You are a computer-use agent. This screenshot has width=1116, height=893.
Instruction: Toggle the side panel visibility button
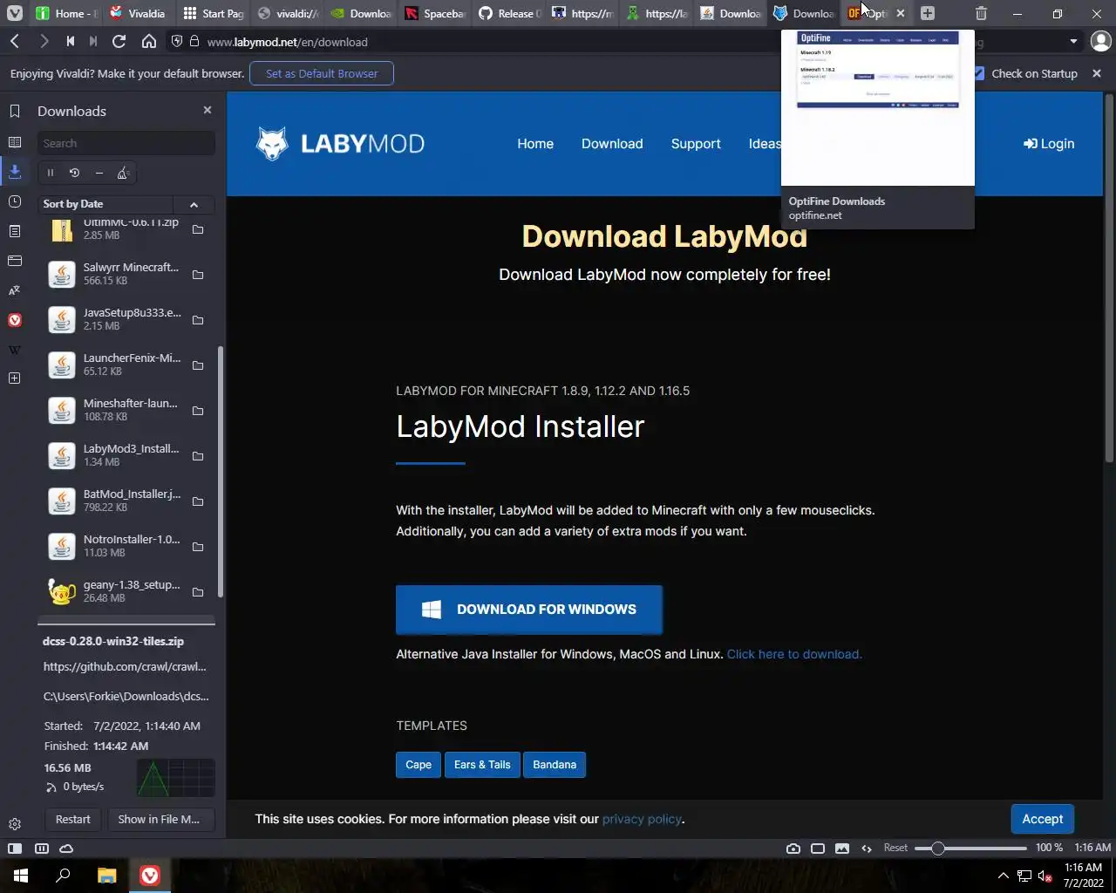click(x=15, y=849)
